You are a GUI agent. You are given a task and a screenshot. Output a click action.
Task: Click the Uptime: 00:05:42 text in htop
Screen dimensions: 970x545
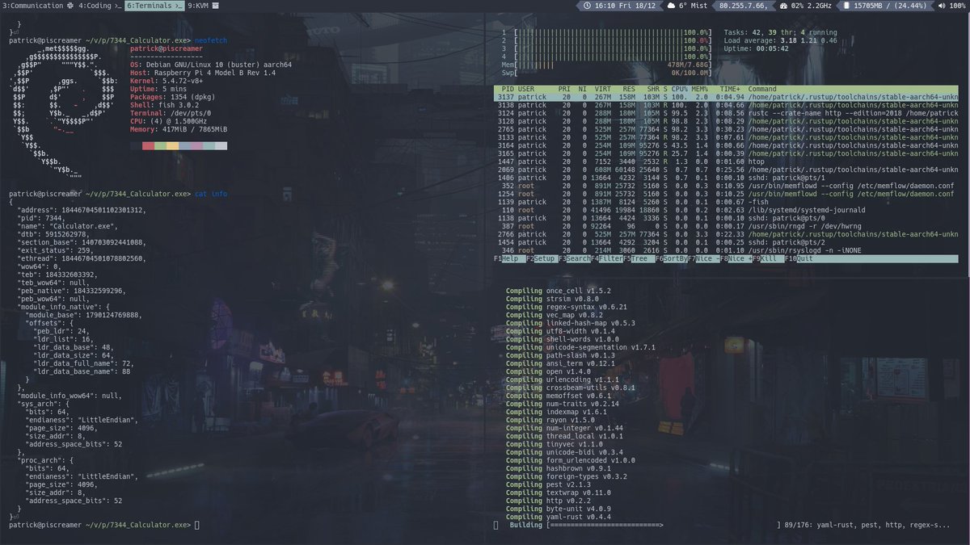point(757,48)
